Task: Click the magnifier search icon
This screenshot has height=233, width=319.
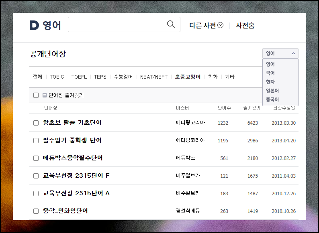Action: click(x=171, y=24)
